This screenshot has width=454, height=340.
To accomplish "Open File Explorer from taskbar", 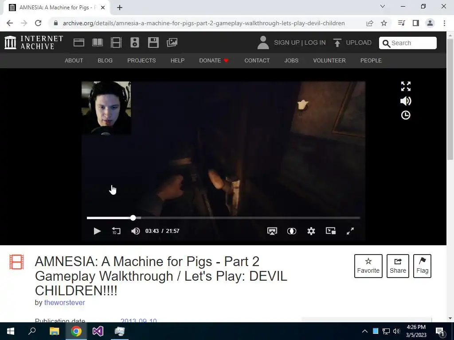I will point(54,331).
